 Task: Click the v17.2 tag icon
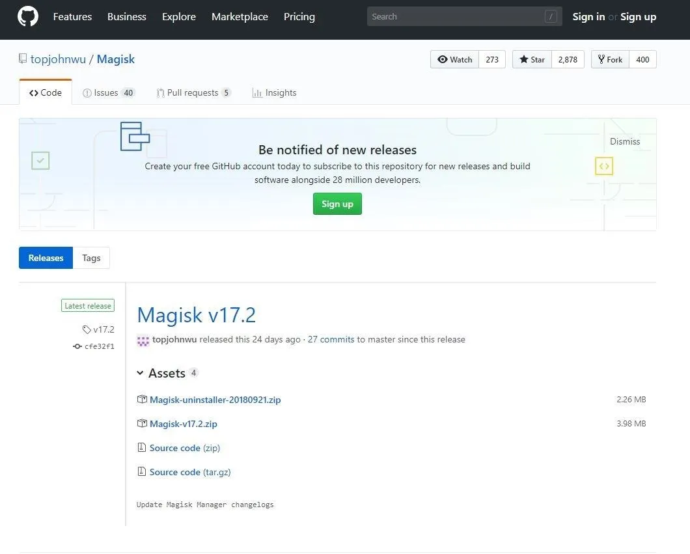click(x=86, y=329)
